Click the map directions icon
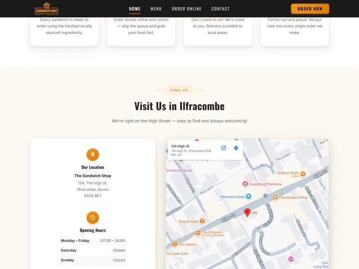This screenshot has height=269, width=359. coord(236,148)
